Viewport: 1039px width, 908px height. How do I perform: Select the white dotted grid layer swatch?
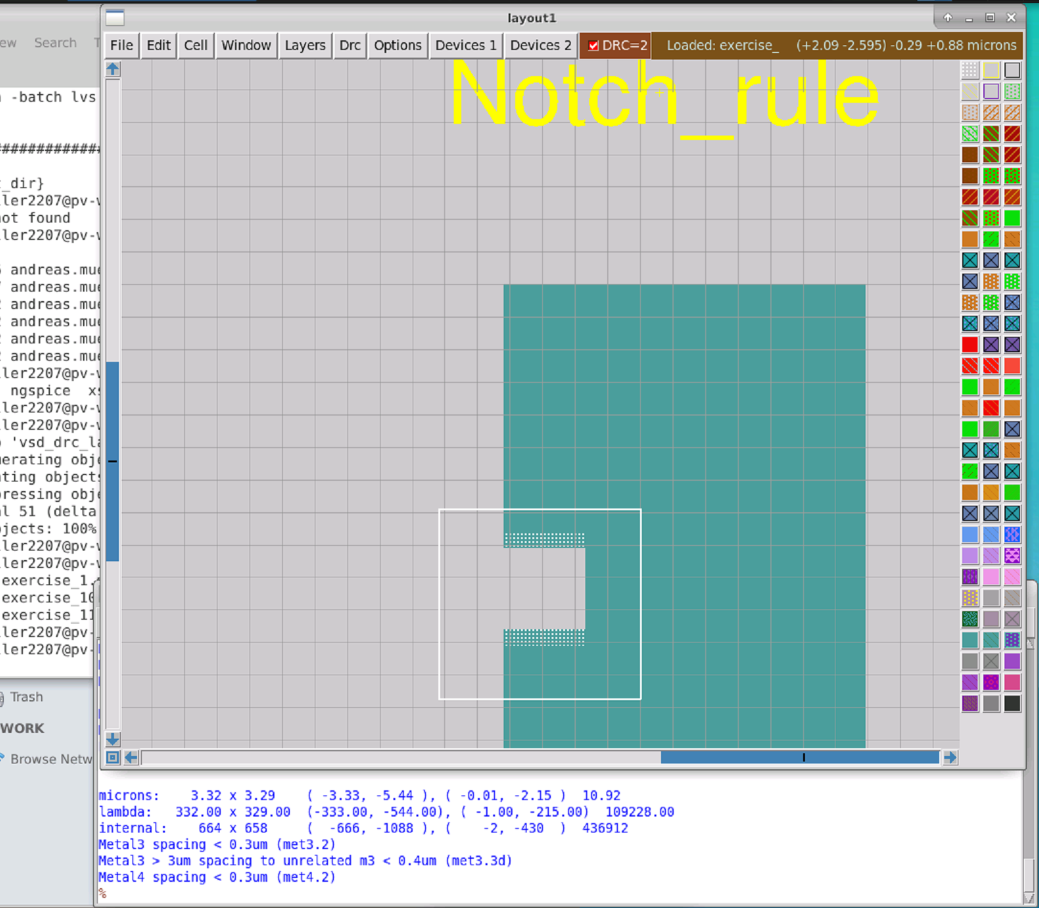pos(970,70)
